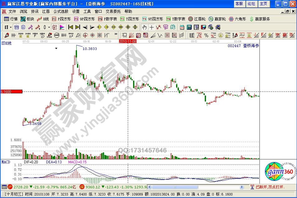Open the 交易委托 menu

coord(113,11)
